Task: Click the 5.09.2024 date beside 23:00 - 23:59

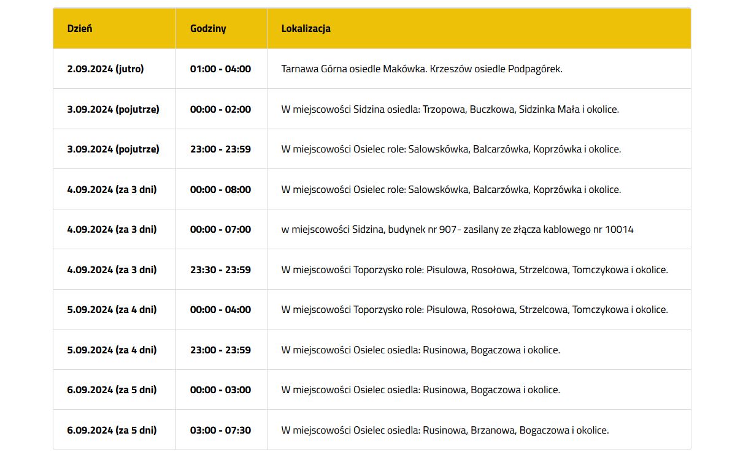Action: 112,350
